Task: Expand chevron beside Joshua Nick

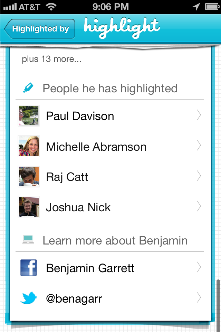Action: 199,206
